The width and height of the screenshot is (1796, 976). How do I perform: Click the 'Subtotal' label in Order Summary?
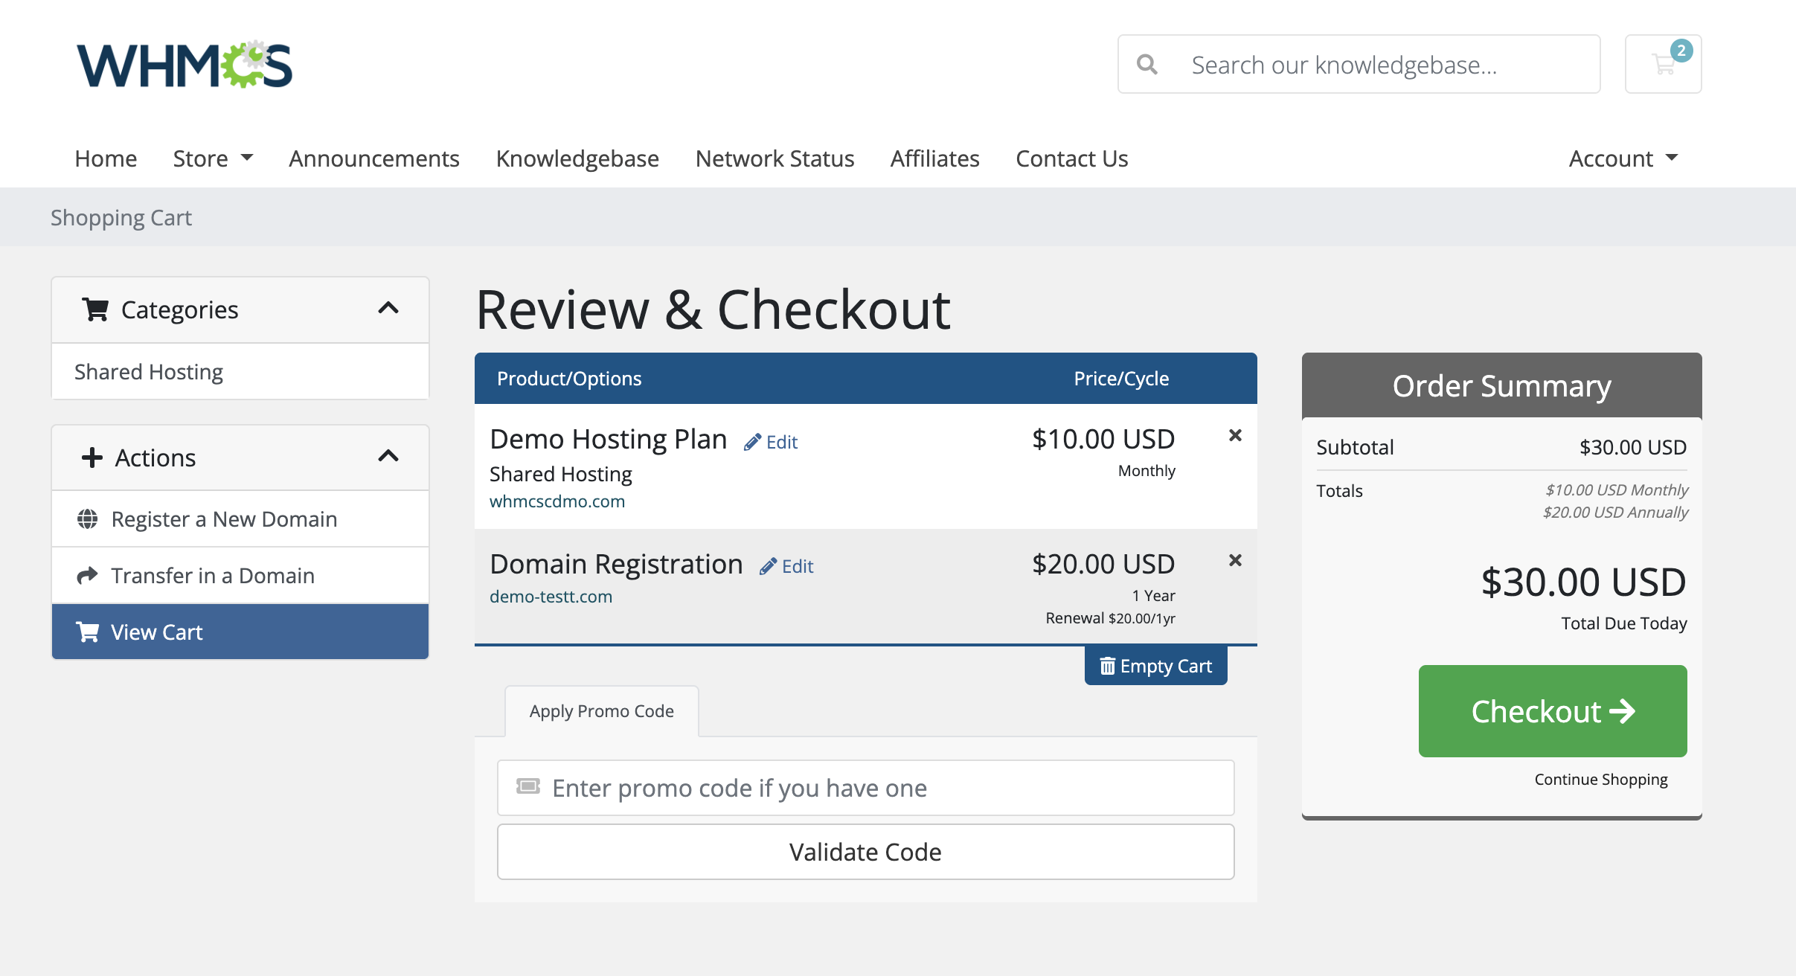1355,447
